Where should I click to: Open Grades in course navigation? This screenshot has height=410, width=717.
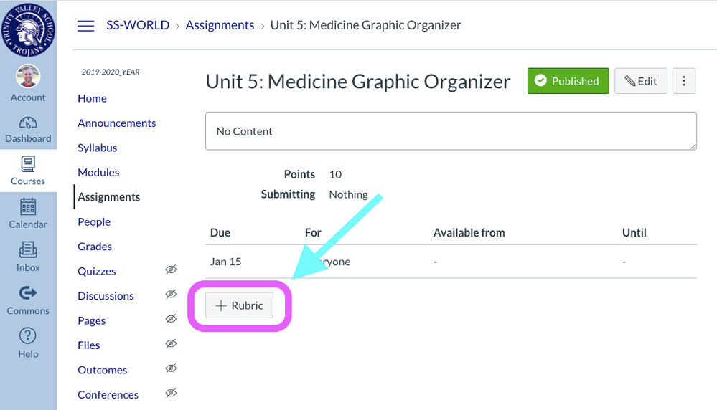click(x=95, y=246)
